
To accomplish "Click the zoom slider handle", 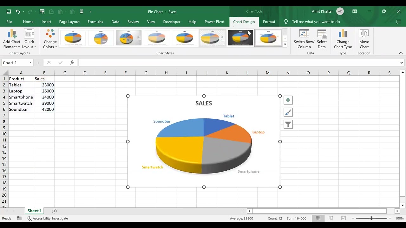I will [x=371, y=218].
